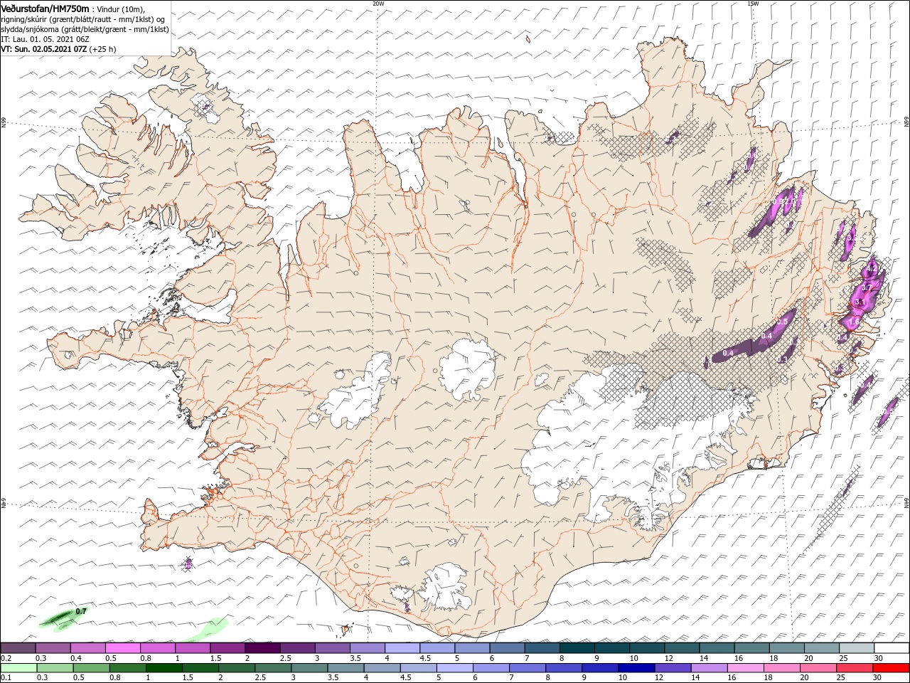Image resolution: width=910 pixels, height=683 pixels.
Task: Pick the 6 slate blue swatch in snow scale
Action: [x=507, y=647]
